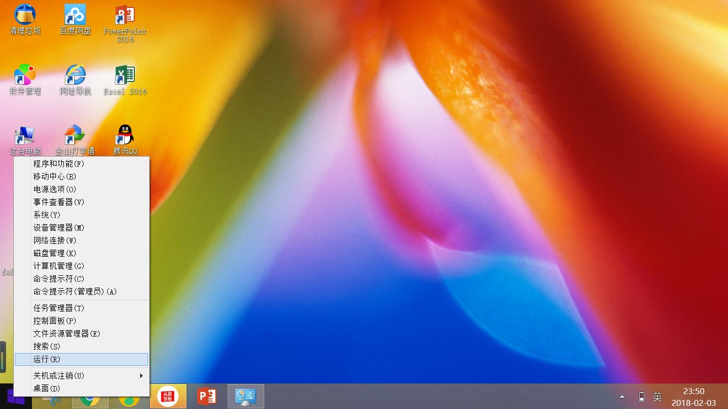
Task: Expand the hidden tray icons arrow
Action: click(622, 397)
